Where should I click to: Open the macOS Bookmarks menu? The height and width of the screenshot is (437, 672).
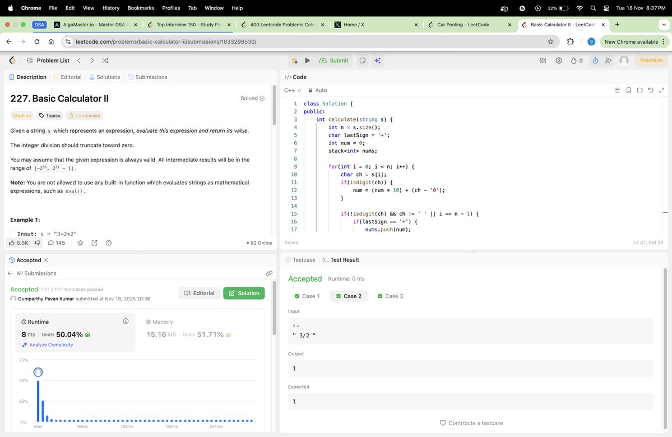(141, 8)
